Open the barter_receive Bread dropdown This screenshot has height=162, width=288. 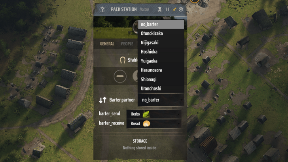click(x=154, y=123)
